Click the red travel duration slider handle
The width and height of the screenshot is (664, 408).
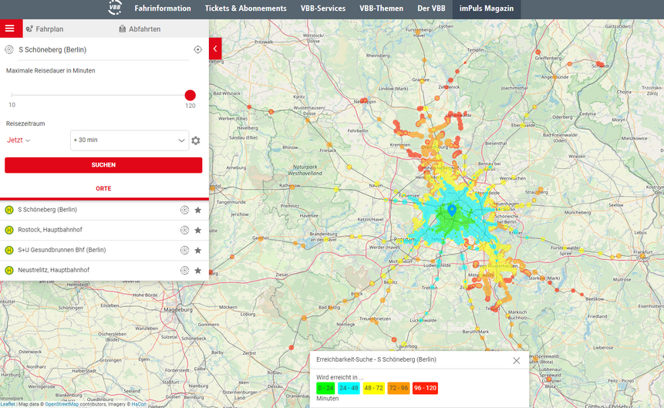pyautogui.click(x=190, y=96)
